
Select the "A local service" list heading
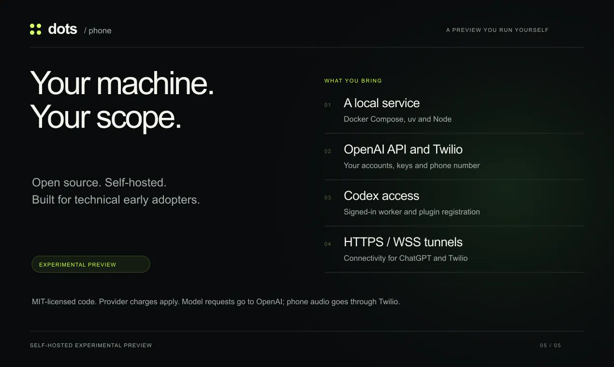pos(381,103)
